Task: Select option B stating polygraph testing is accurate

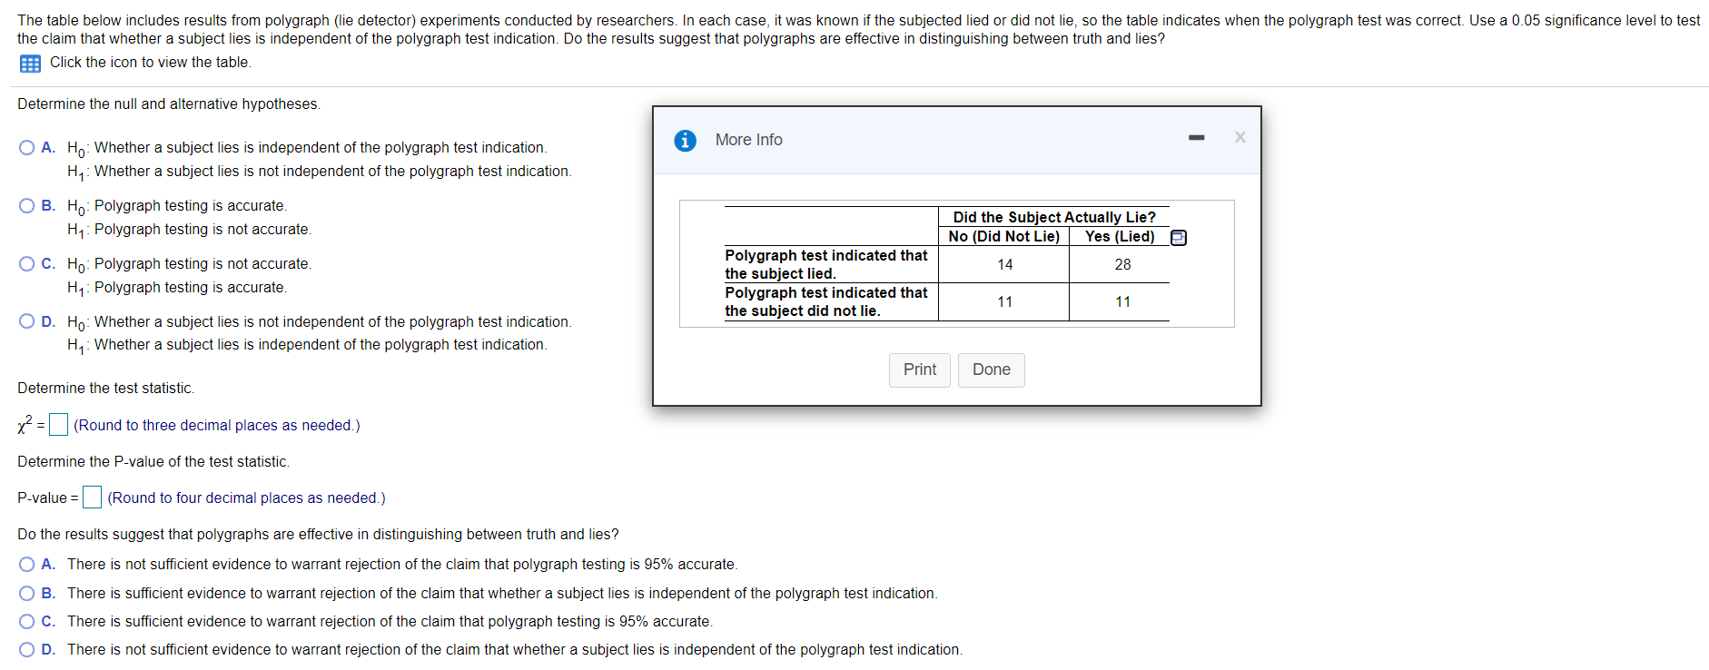Action: click(26, 205)
